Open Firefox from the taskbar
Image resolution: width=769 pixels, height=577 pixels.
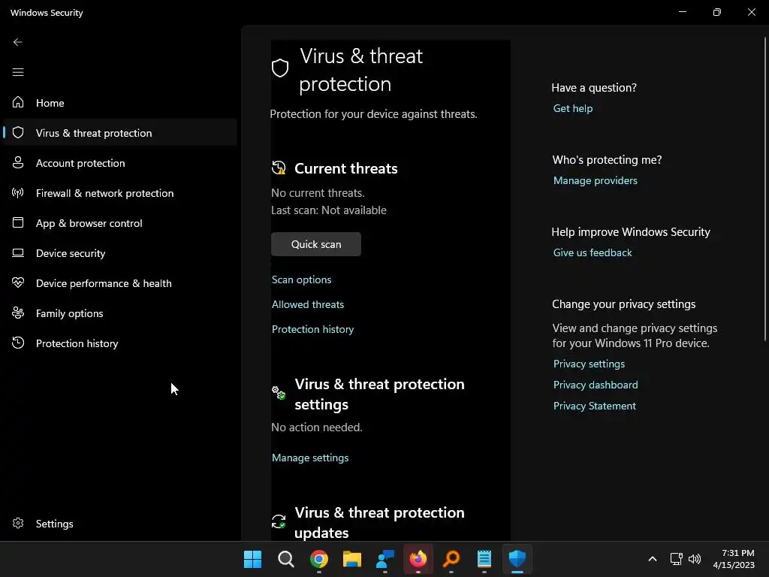418,559
